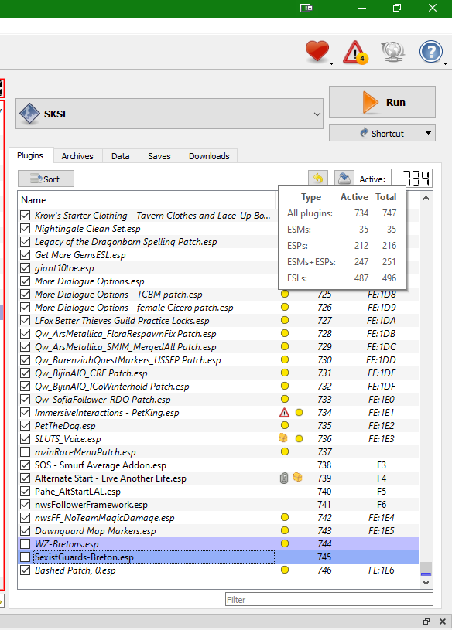Click the paperclip flag on Alternate Start row
This screenshot has height=630, width=452.
coord(284,478)
